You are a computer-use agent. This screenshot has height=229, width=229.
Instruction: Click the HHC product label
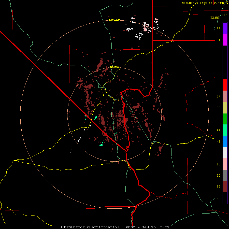223,15
